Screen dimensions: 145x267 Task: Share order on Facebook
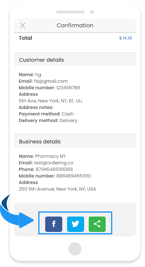[x=54, y=224]
